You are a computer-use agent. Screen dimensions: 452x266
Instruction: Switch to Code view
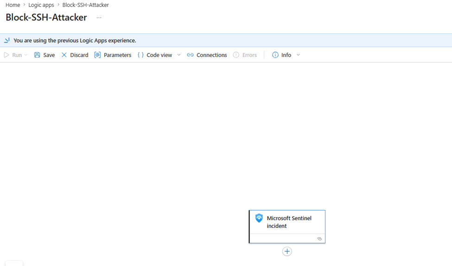pos(159,55)
